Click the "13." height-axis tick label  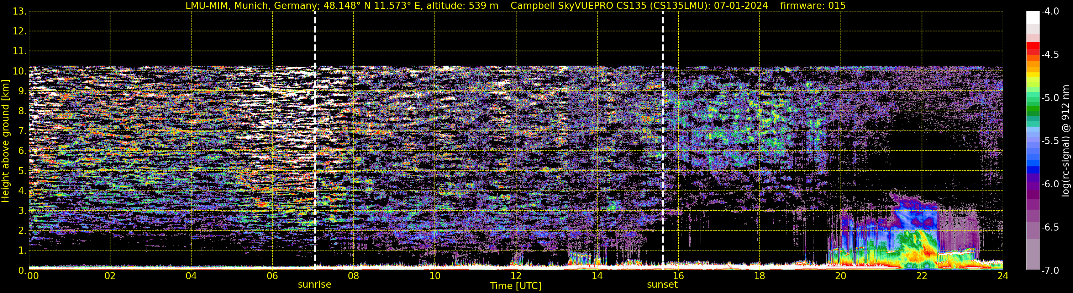pyautogui.click(x=20, y=11)
